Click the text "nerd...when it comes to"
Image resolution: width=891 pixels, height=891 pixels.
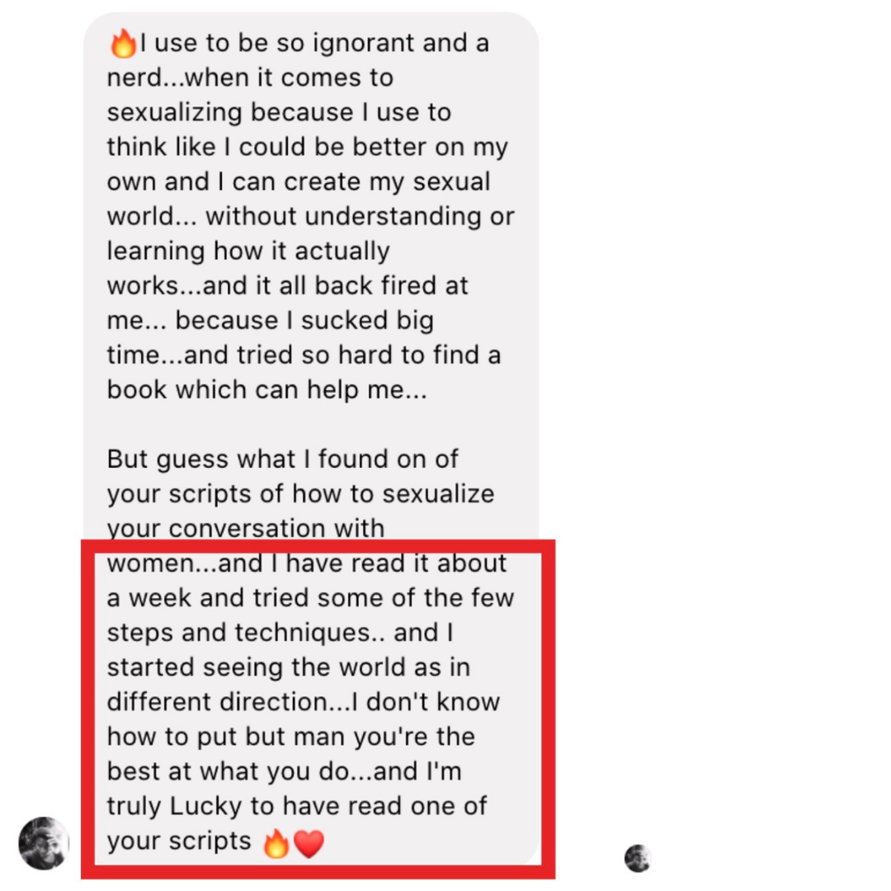[x=250, y=78]
